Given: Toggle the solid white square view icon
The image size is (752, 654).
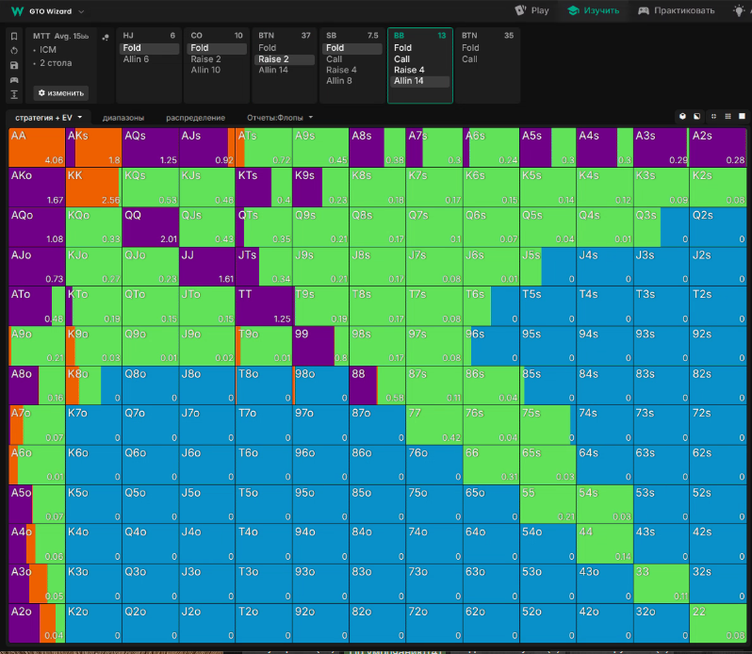Looking at the screenshot, I should click(x=741, y=117).
